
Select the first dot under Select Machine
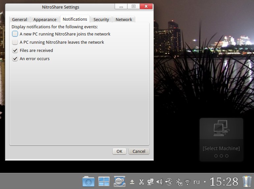(216, 156)
